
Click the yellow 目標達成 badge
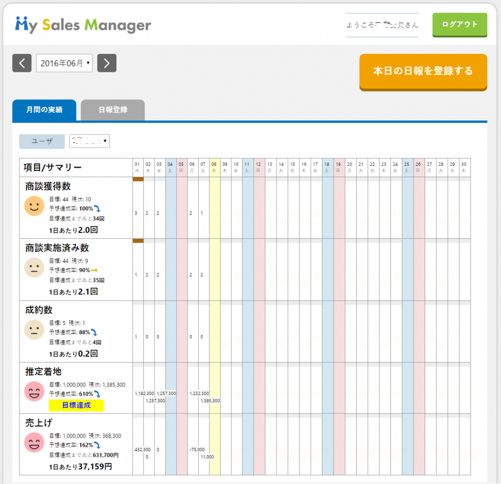point(76,405)
